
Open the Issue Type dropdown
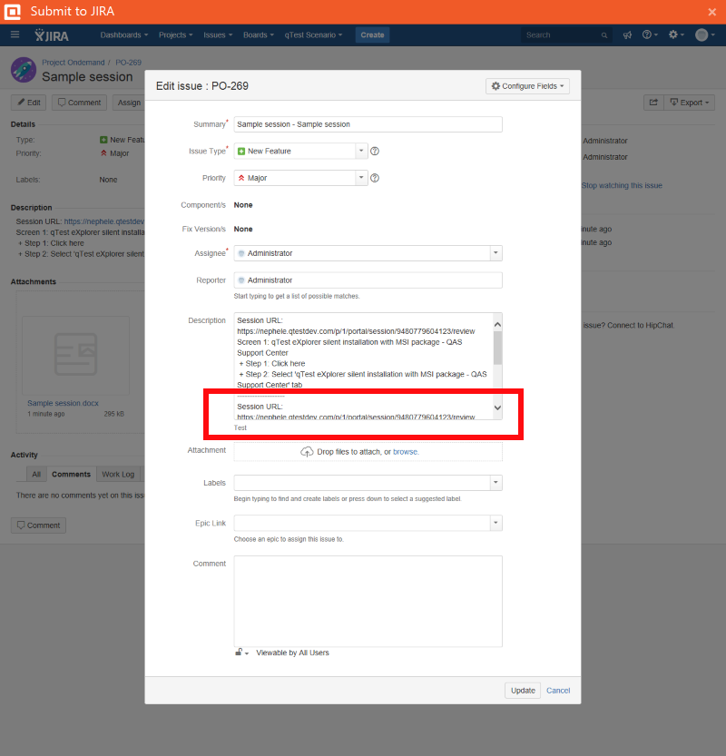[x=300, y=151]
